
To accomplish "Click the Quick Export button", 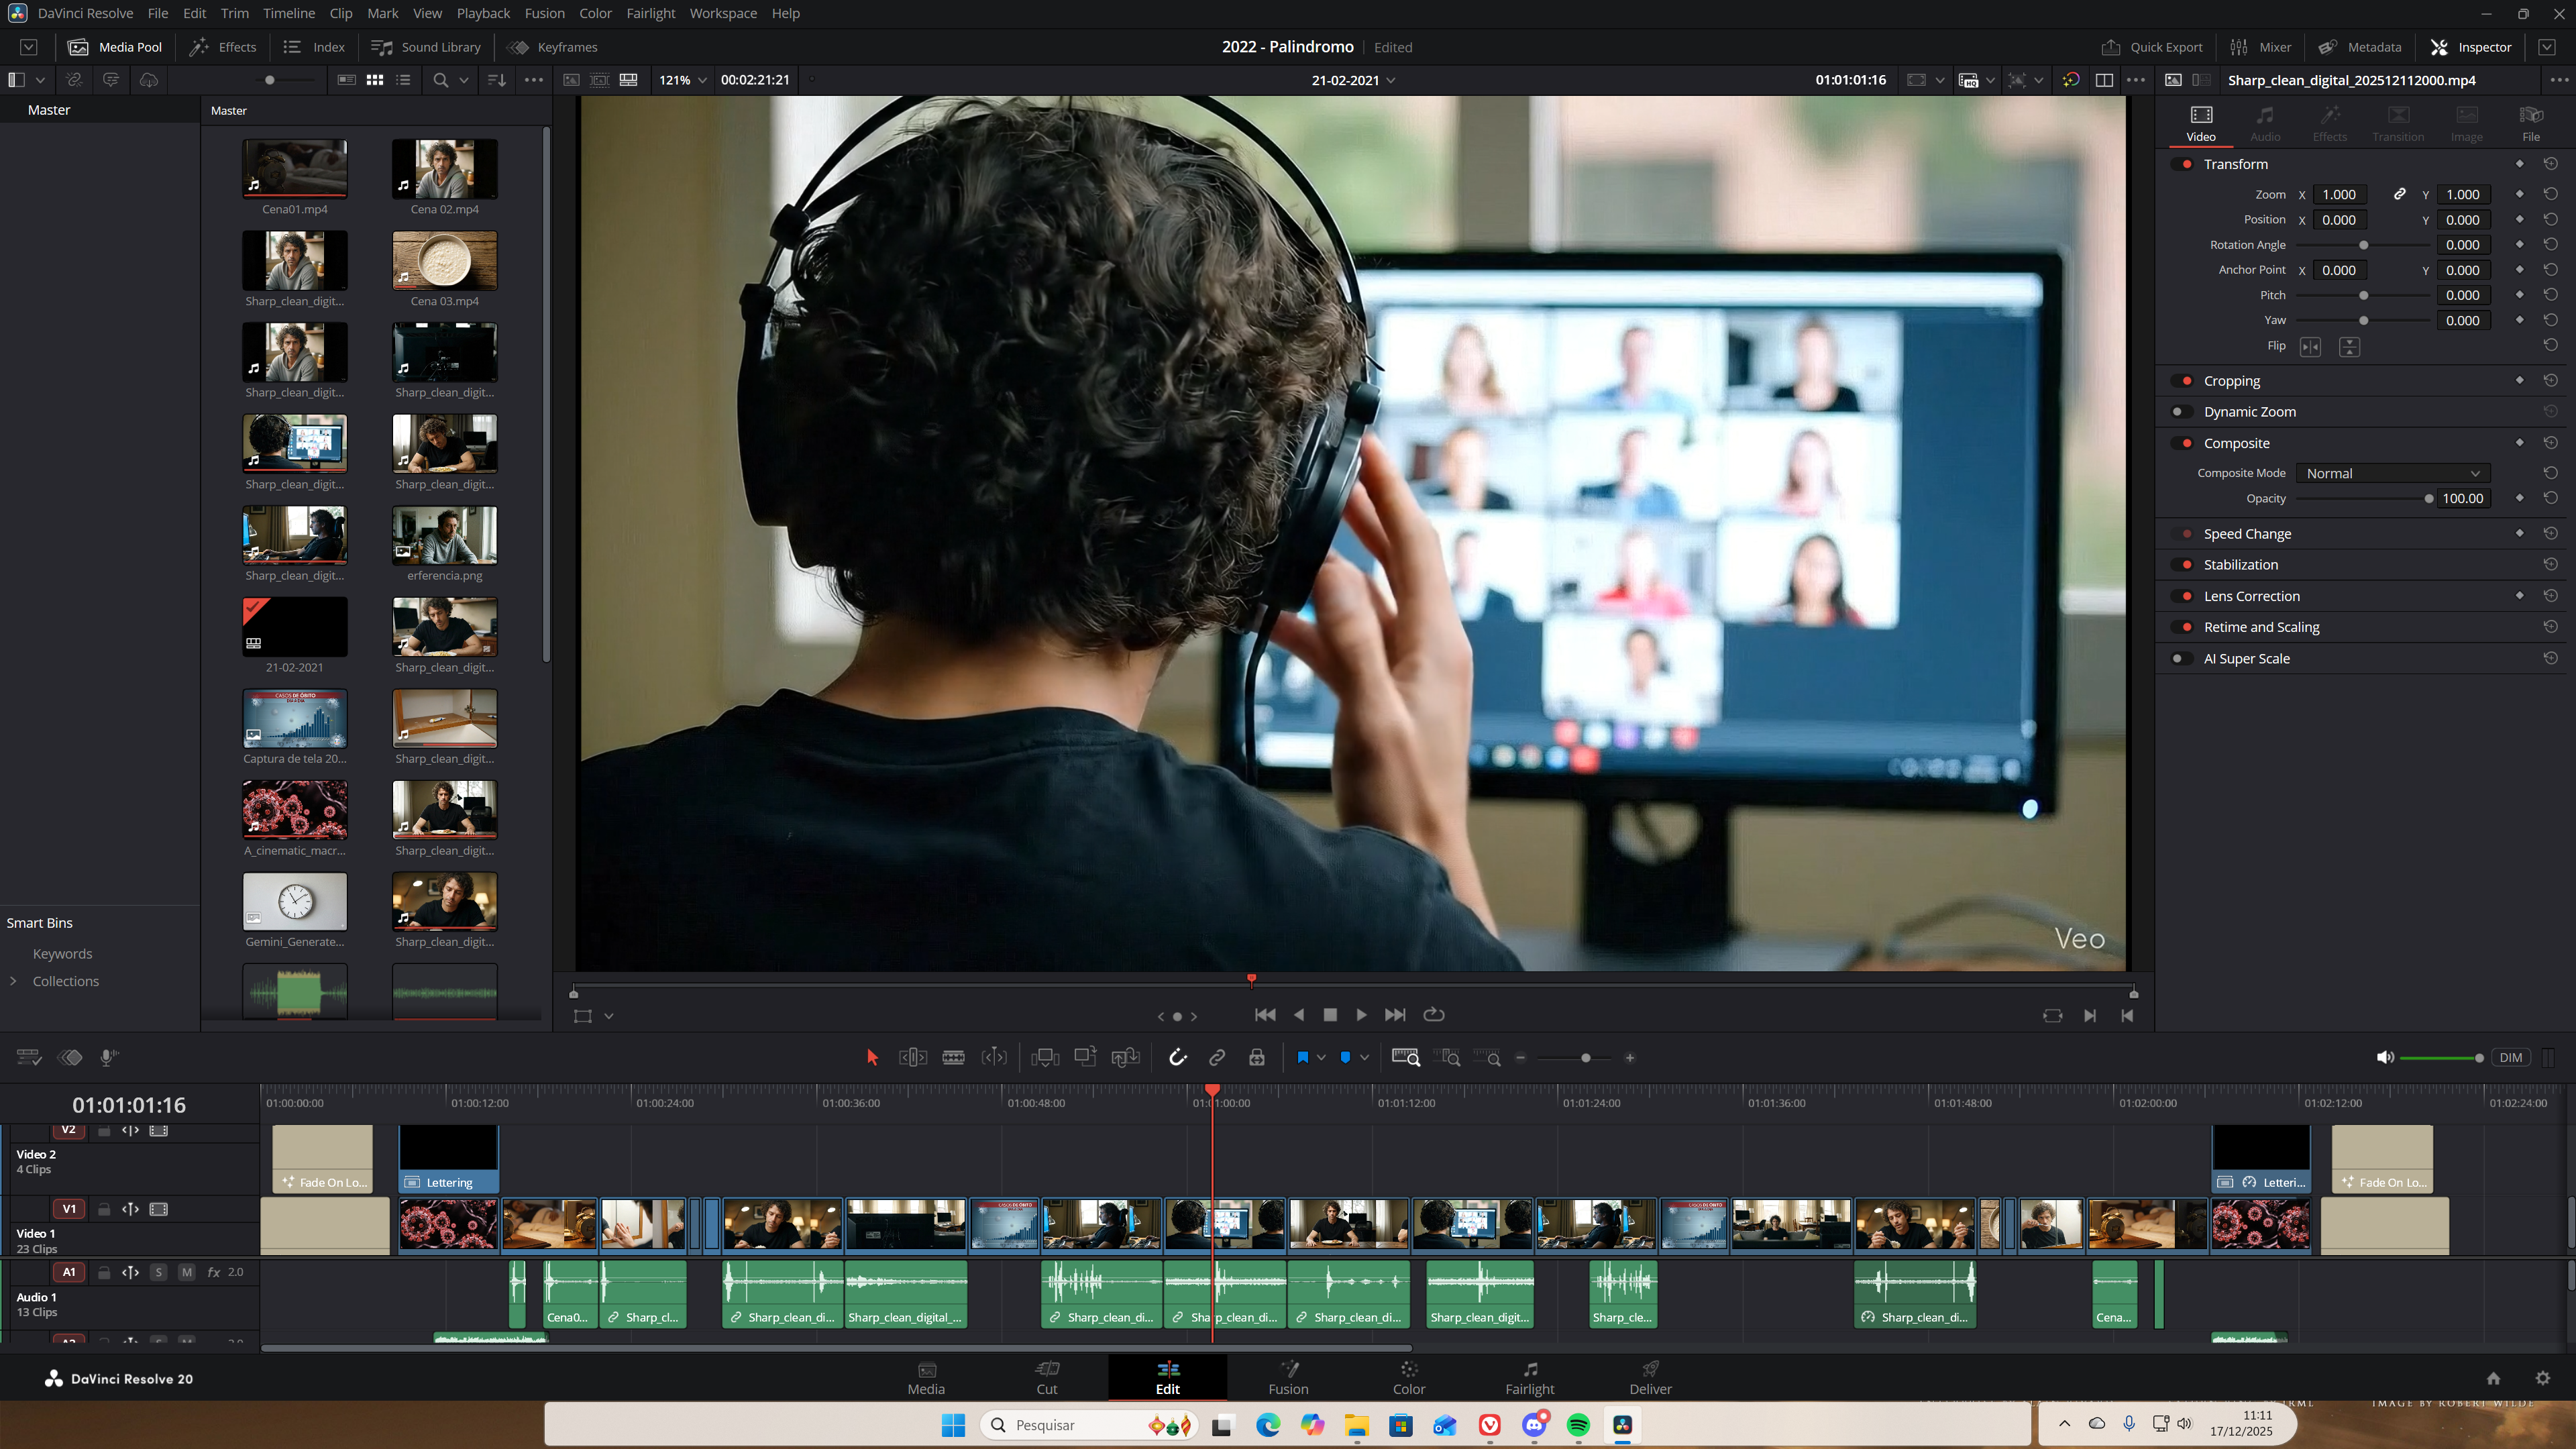I will (2152, 47).
